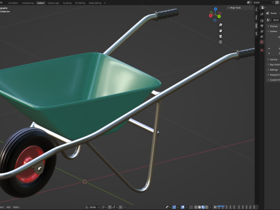Add a new workspace with plus icon
The height and width of the screenshot is (210, 280).
(105, 3)
